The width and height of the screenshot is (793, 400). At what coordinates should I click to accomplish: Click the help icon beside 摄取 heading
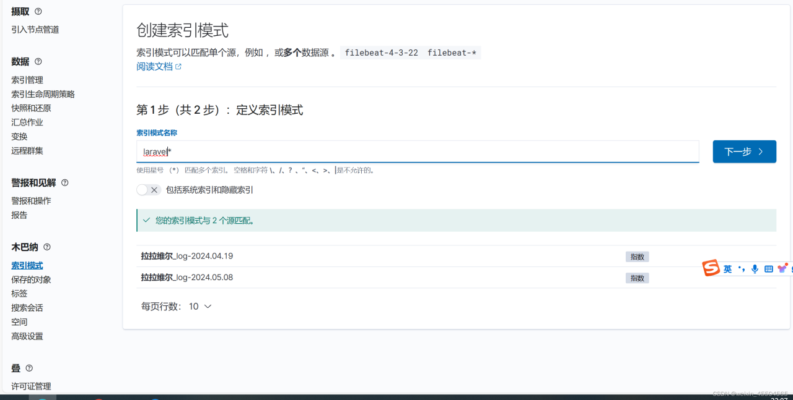pyautogui.click(x=38, y=11)
